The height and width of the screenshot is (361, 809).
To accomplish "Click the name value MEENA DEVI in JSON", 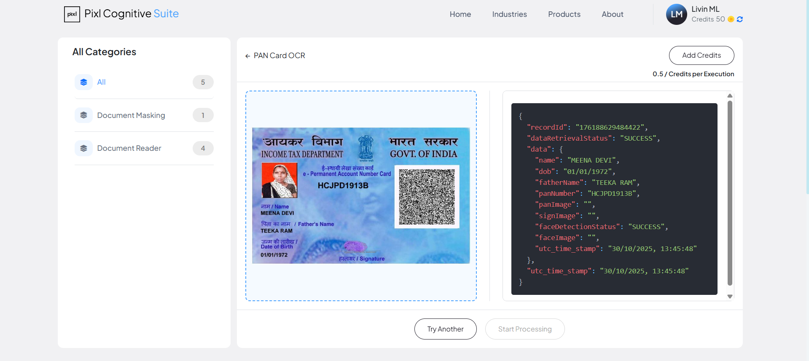I will [x=591, y=160].
